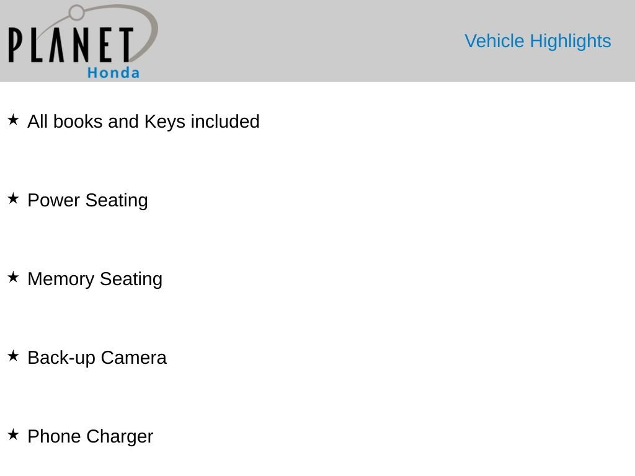Viewport: 635px width, 476px height.
Task: Select the All books and Keys included item
Action: coord(143,121)
